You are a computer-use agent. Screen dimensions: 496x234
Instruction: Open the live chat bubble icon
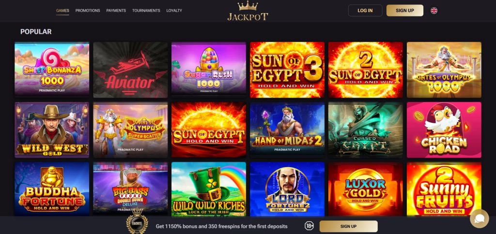[x=479, y=219]
